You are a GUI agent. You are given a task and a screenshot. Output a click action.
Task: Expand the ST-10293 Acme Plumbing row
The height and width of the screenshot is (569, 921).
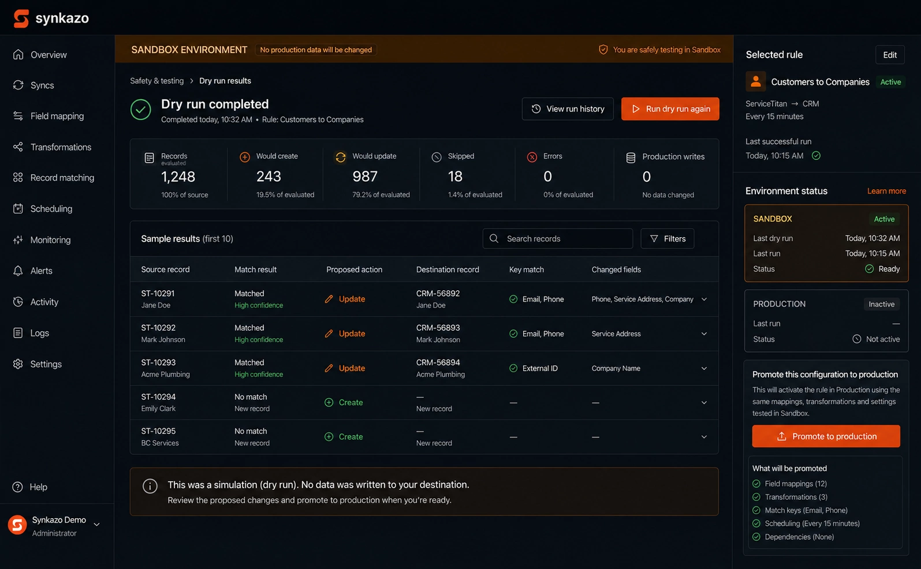click(x=704, y=368)
